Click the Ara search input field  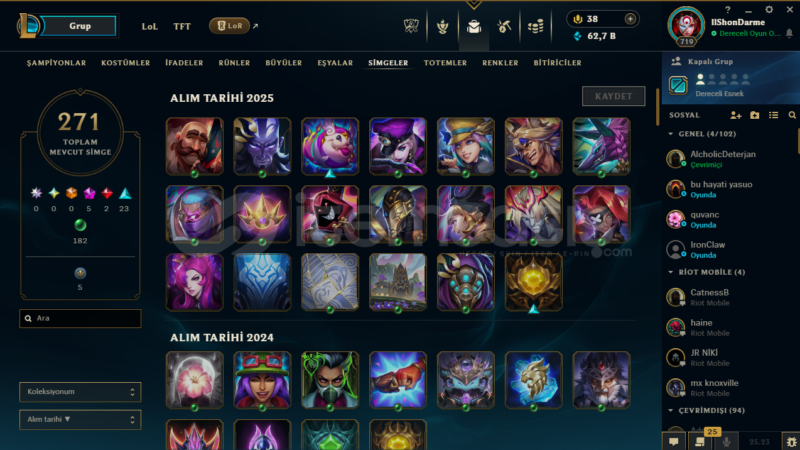(x=80, y=318)
